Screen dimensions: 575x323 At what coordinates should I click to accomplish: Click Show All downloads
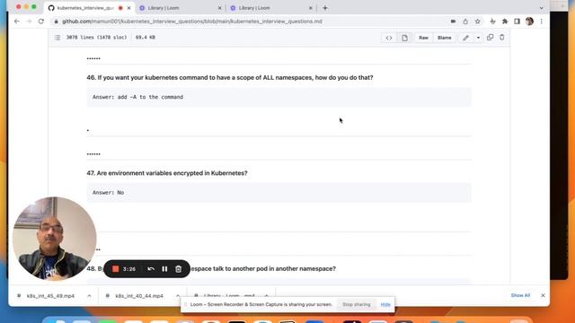tap(520, 295)
